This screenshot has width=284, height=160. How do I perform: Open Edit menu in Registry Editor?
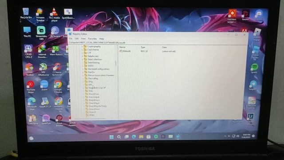[77, 39]
